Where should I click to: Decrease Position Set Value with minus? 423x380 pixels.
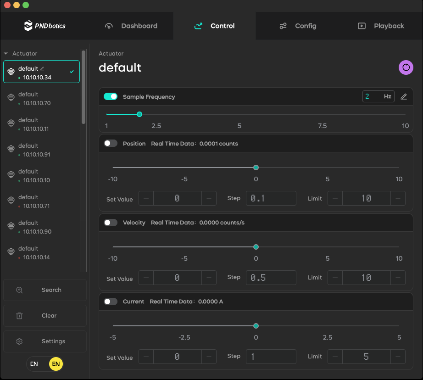[x=146, y=198]
